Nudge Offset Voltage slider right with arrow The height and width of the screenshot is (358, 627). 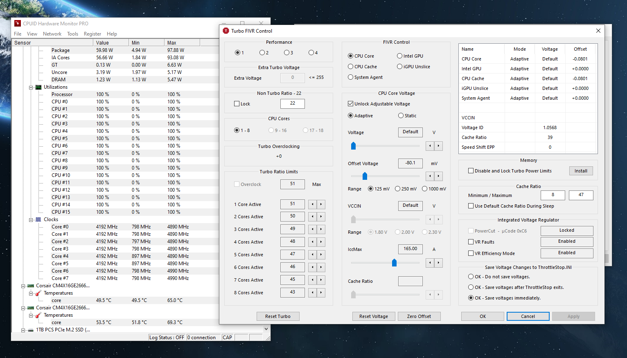tap(438, 176)
